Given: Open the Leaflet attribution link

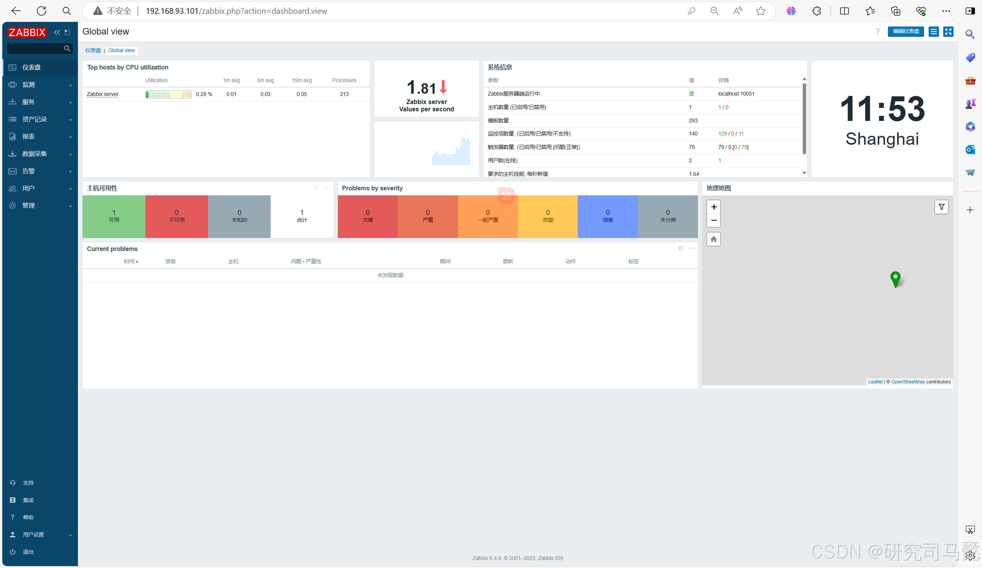Looking at the screenshot, I should pyautogui.click(x=875, y=382).
